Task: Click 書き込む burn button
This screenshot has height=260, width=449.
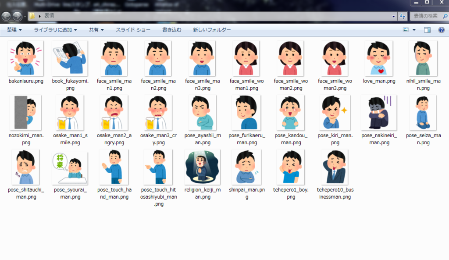Action: point(172,30)
